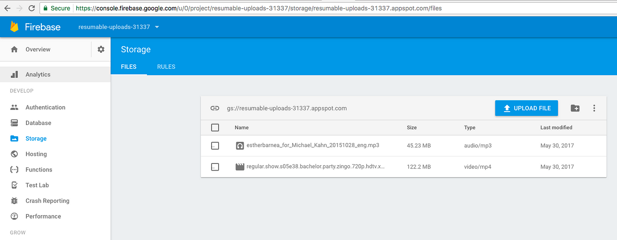Screen dimensions: 617x240
Task: Sort by the Name column header
Action: 242,127
